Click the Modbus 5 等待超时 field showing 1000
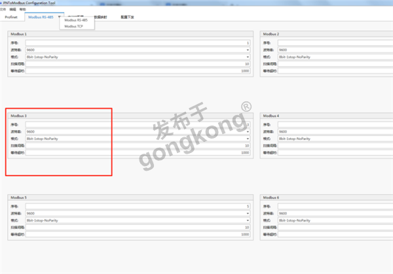The width and height of the screenshot is (393, 274). pos(138,235)
